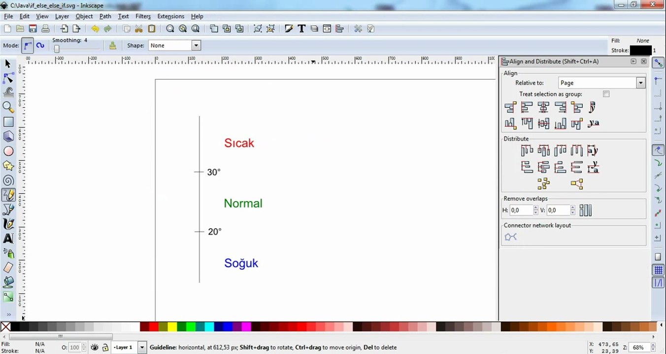
Task: Click the Remove overlaps apply button
Action: 585,210
